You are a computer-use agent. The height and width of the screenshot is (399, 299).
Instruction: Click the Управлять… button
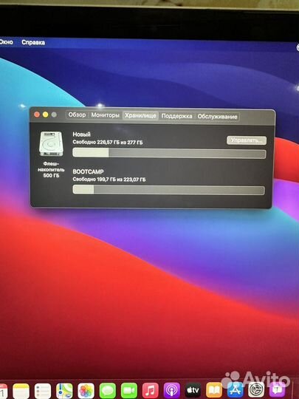coord(247,140)
